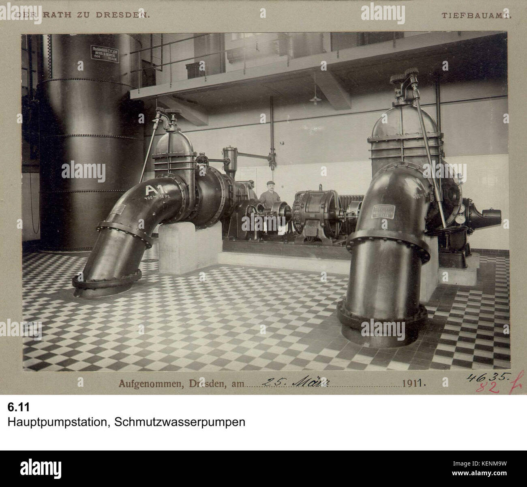The image size is (527, 487).
Task: Click the 'TIEFBAUAMT.' heading text
Action: pos(477,16)
